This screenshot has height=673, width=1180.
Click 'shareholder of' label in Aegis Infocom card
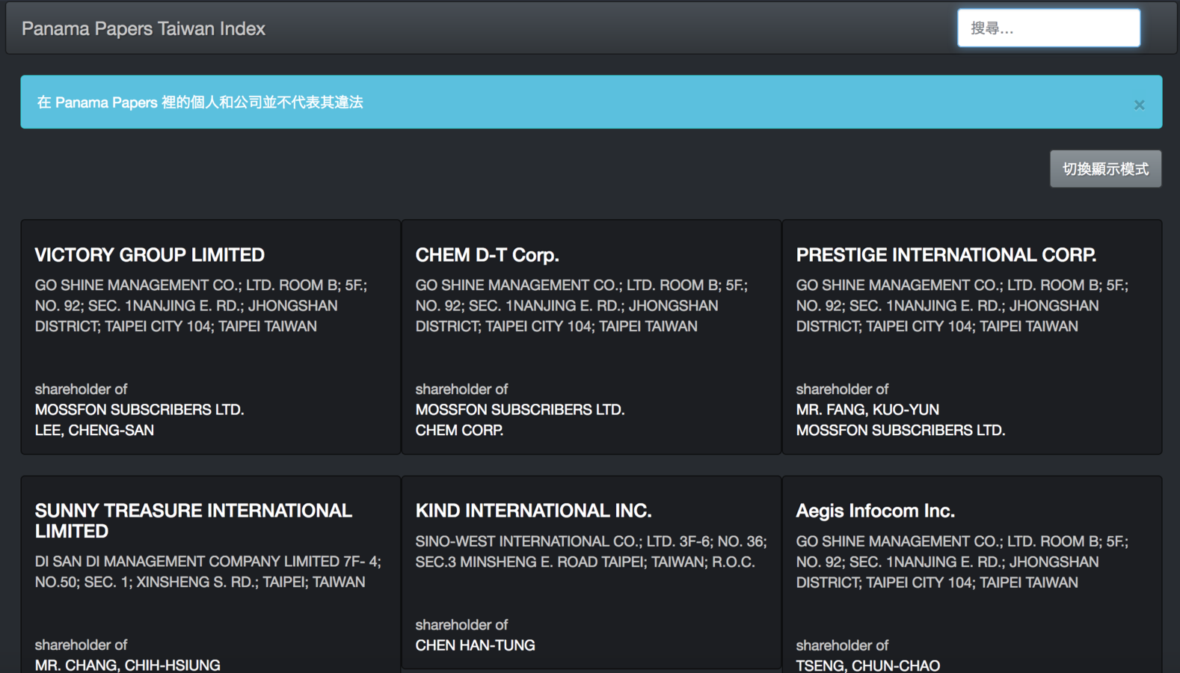pos(842,645)
